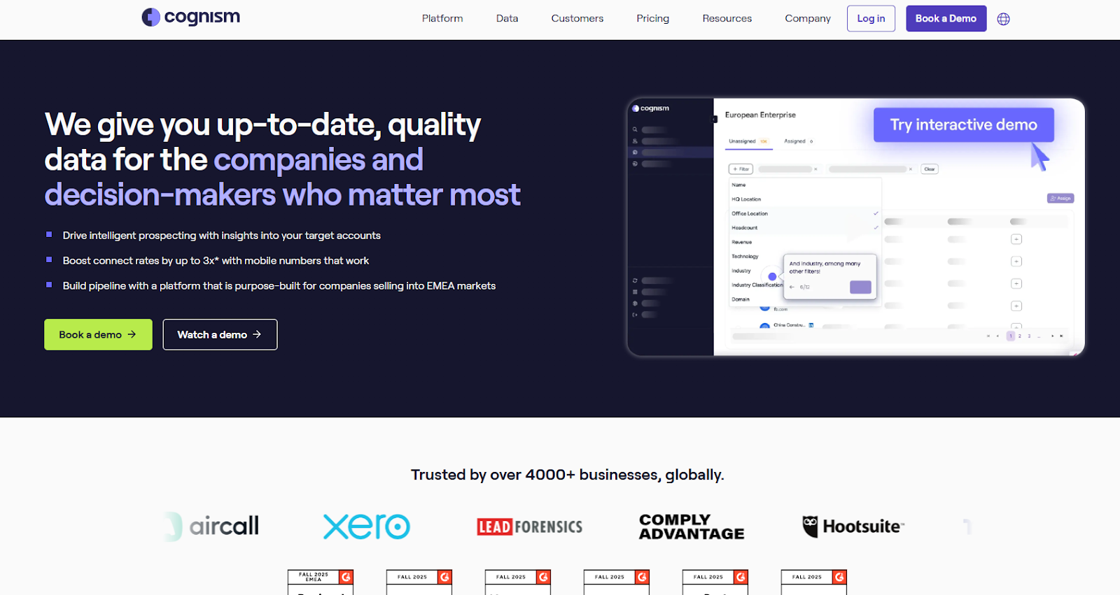Click the Lead Forensics logo

click(529, 526)
